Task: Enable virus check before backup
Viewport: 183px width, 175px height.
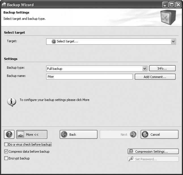Action: (6, 144)
